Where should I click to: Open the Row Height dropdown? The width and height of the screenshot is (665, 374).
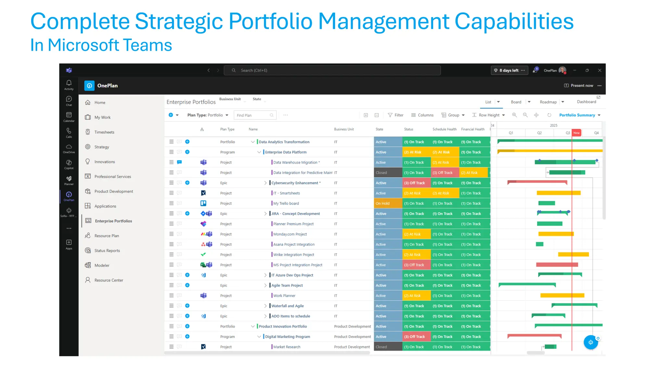488,115
